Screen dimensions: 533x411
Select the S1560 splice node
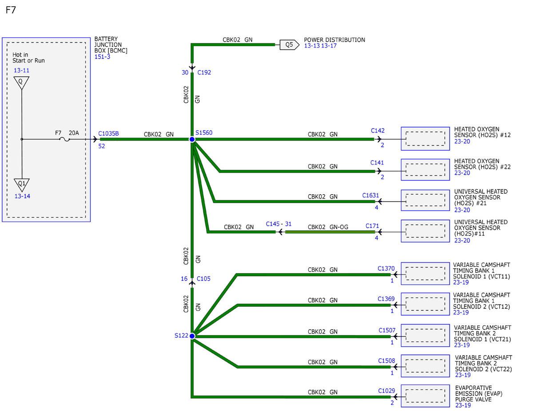192,139
